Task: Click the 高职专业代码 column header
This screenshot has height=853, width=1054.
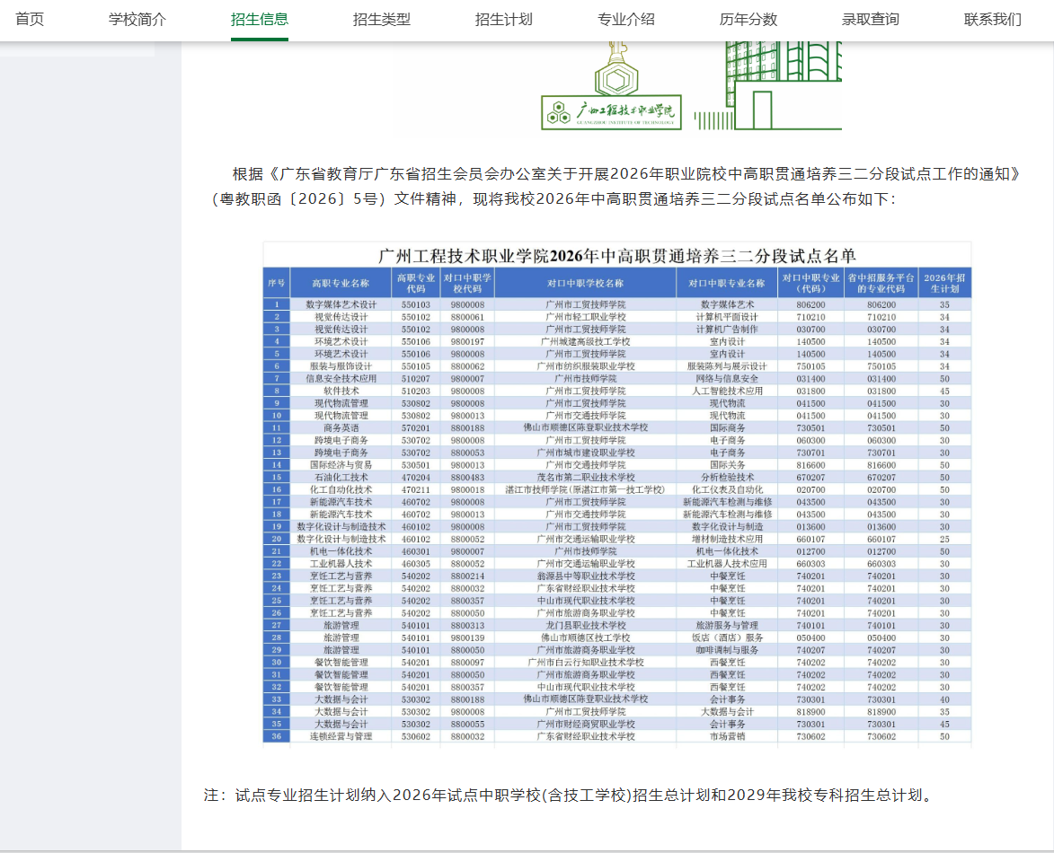Action: pos(416,284)
